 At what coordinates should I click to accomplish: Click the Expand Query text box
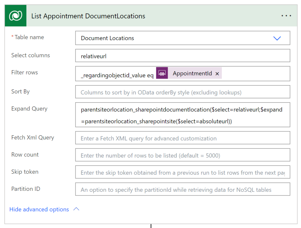[x=182, y=115]
